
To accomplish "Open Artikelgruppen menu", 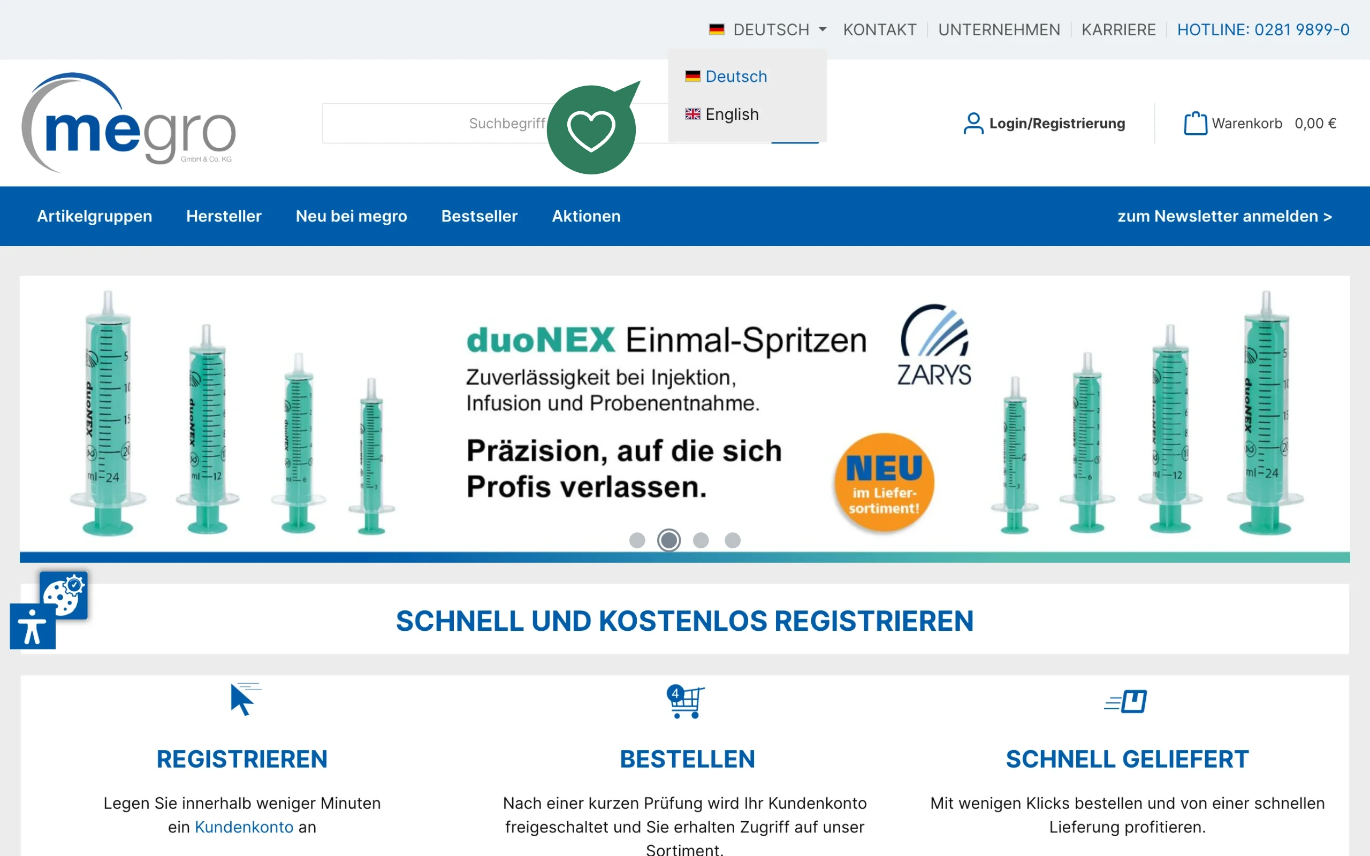I will tap(95, 216).
